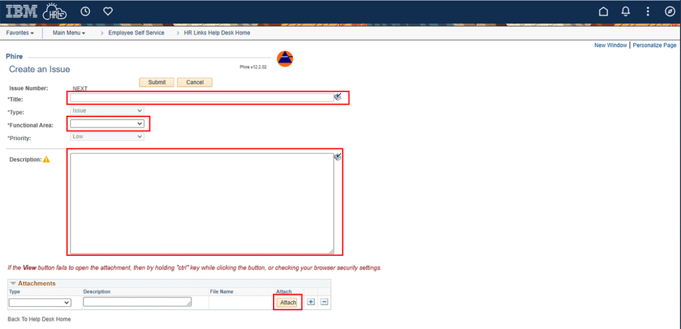681x329 pixels.
Task: Click the heart favorites icon
Action: pos(108,12)
